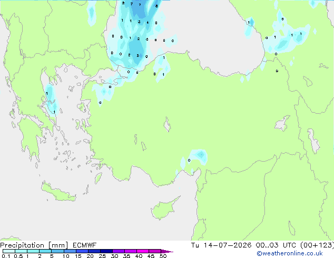Viewport: 334px width, 258px height.
Task: Click the '40' legend tick label
Action: click(139, 256)
